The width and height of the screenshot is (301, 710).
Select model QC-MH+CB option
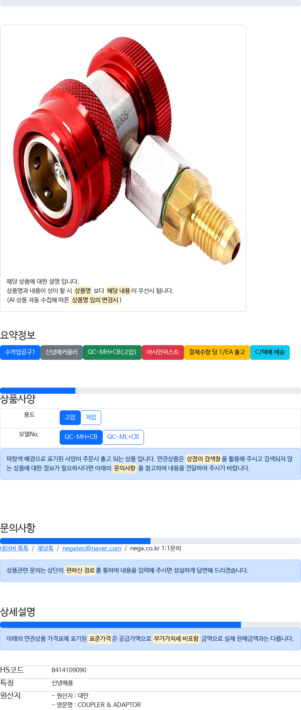click(x=81, y=437)
